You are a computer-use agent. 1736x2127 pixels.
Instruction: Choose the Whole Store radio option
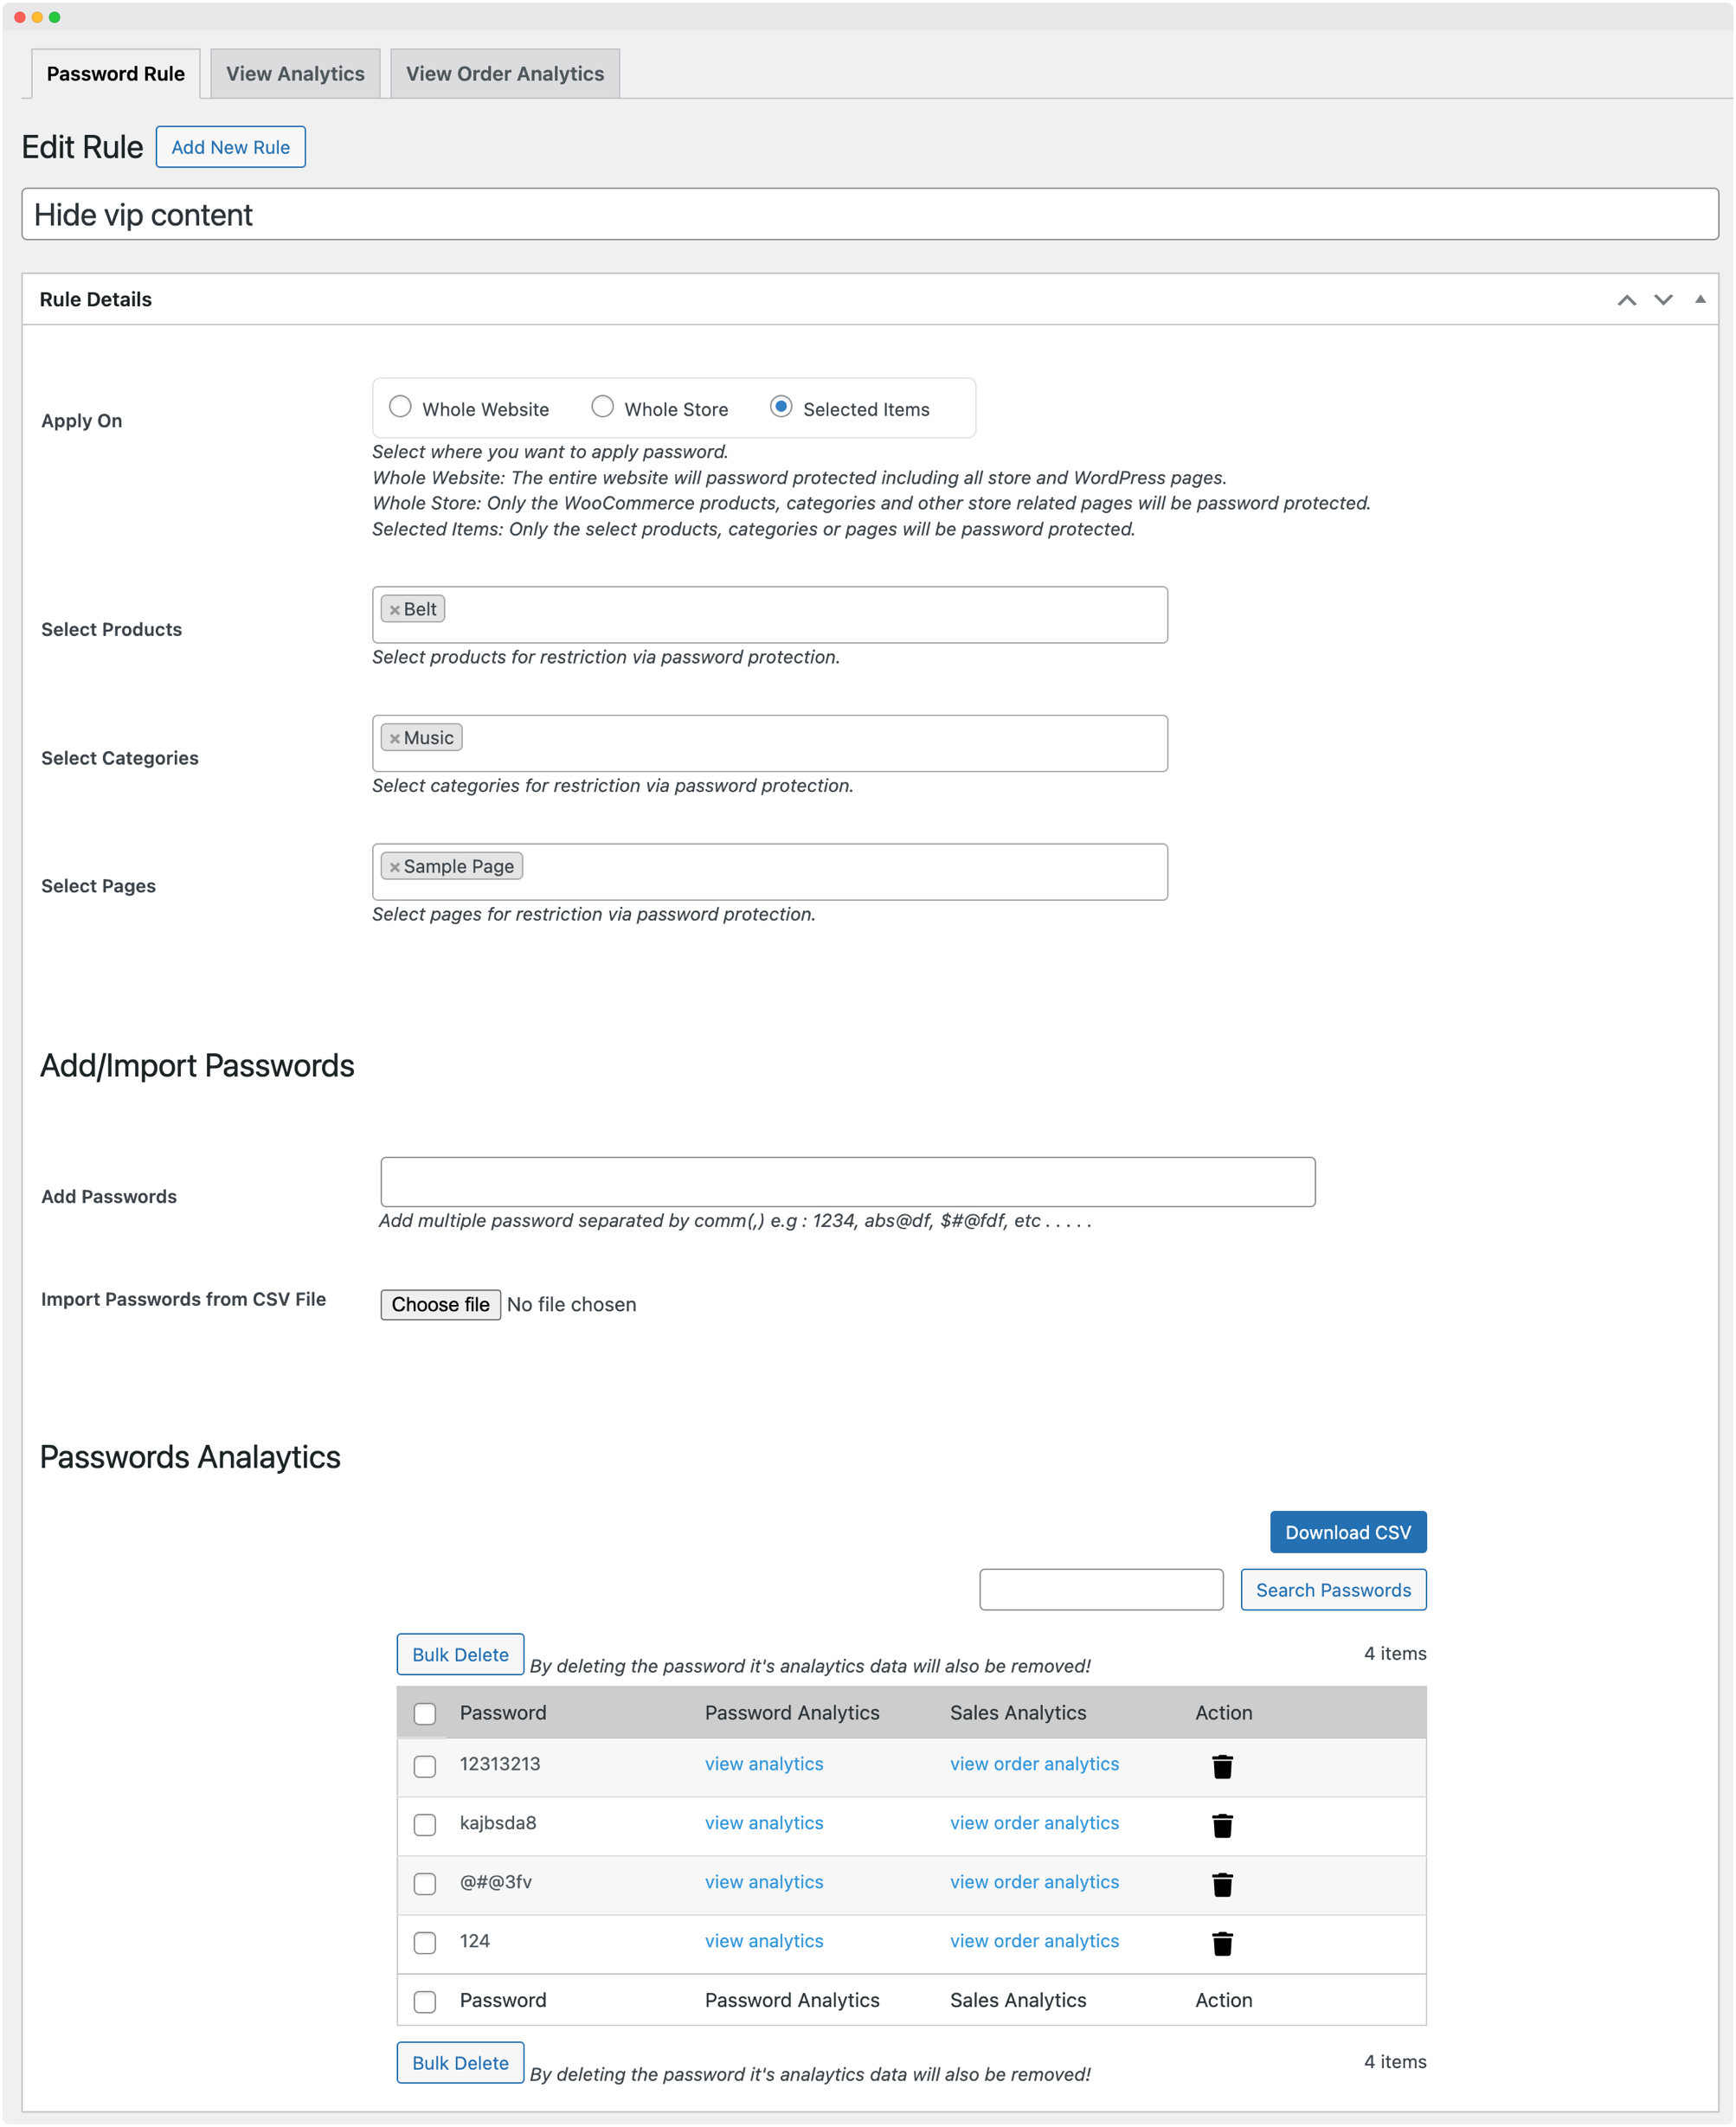(x=602, y=407)
